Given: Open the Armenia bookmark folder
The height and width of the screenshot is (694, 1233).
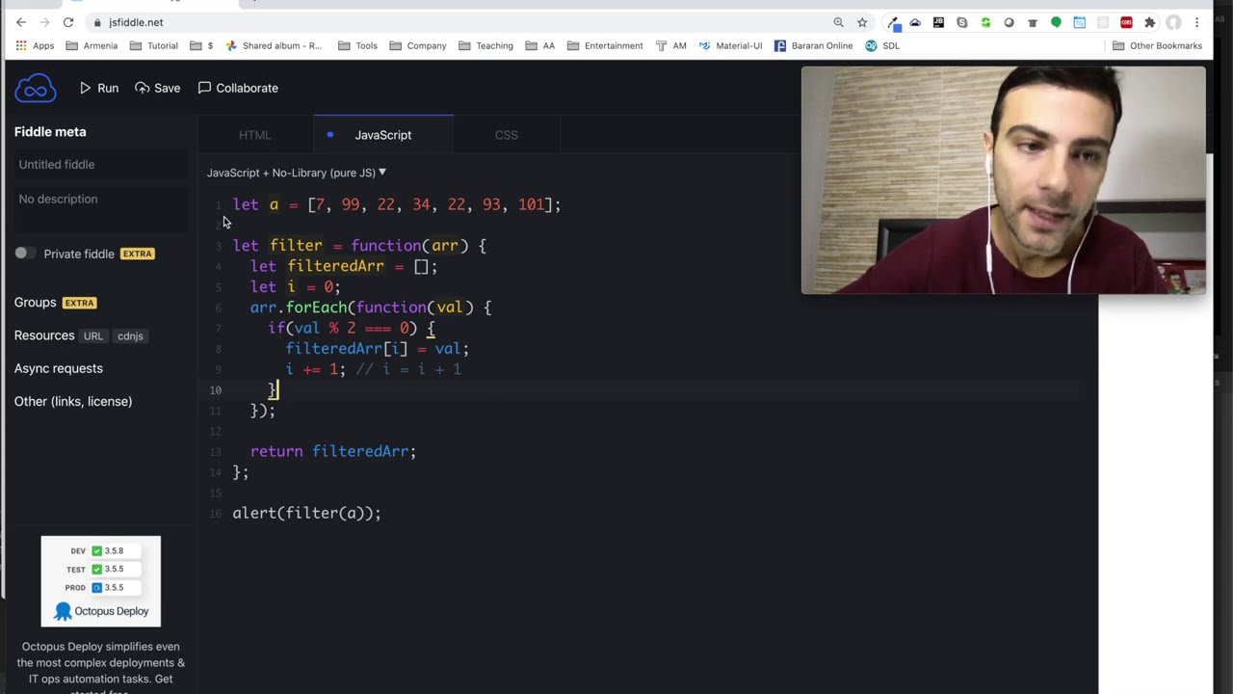Looking at the screenshot, I should (x=92, y=46).
